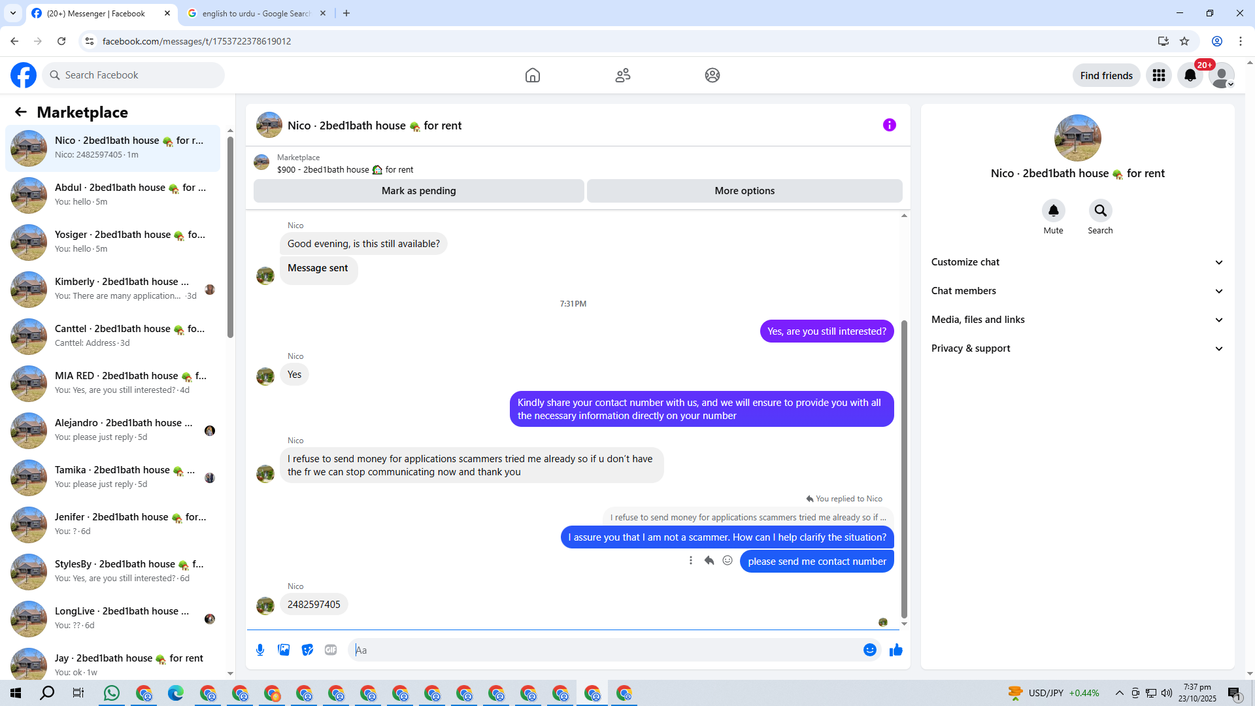Image resolution: width=1255 pixels, height=706 pixels.
Task: Mute this conversation with bell icon
Action: [x=1053, y=210]
